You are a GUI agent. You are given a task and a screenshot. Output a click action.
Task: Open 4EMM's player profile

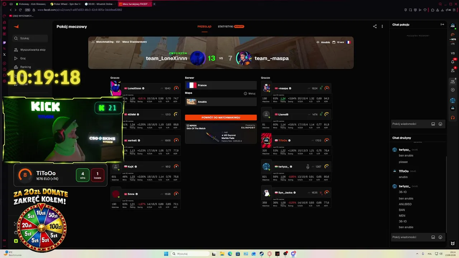tap(132, 114)
